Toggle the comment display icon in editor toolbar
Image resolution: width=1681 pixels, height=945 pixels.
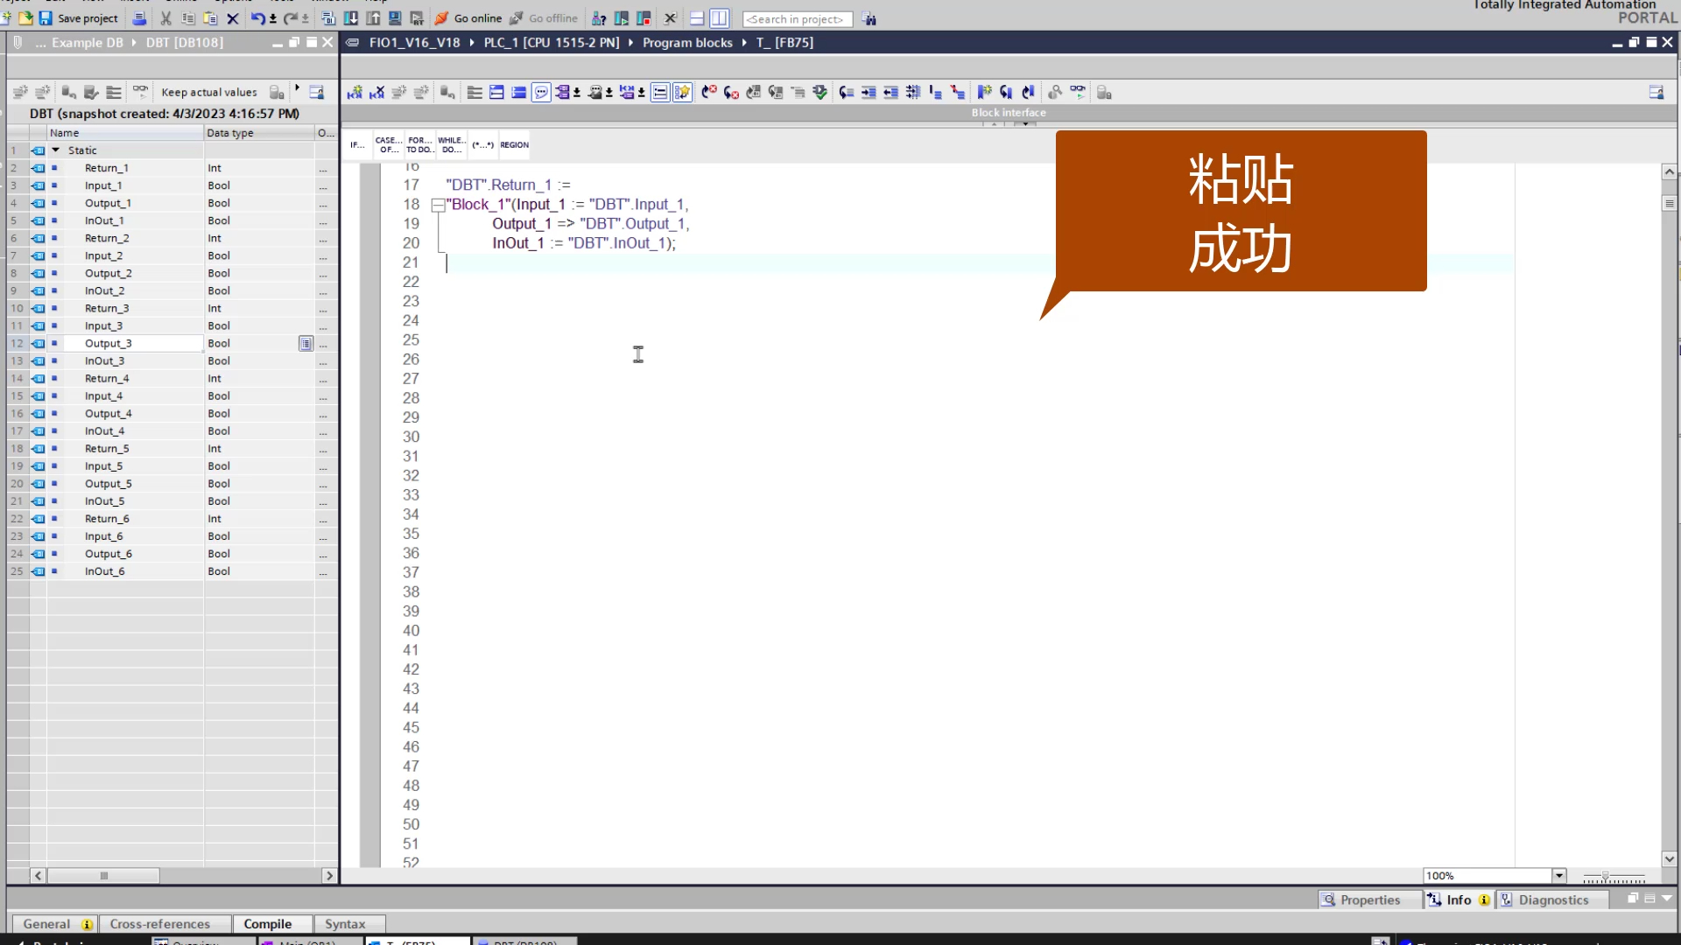point(541,93)
